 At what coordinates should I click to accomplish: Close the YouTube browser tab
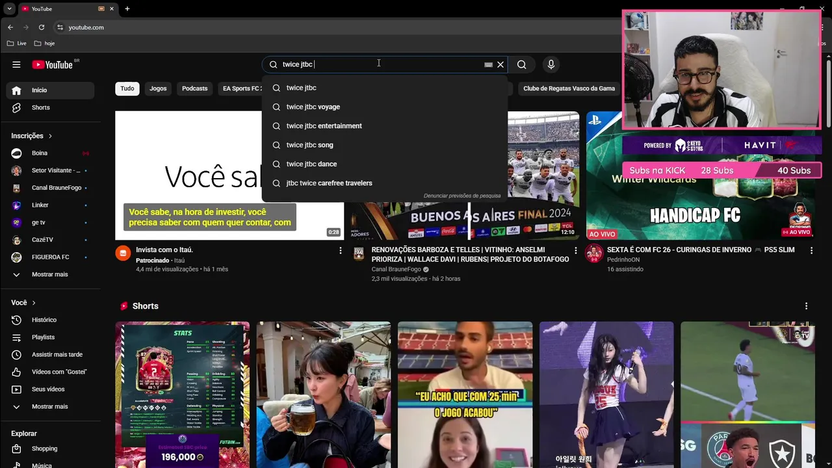112,8
